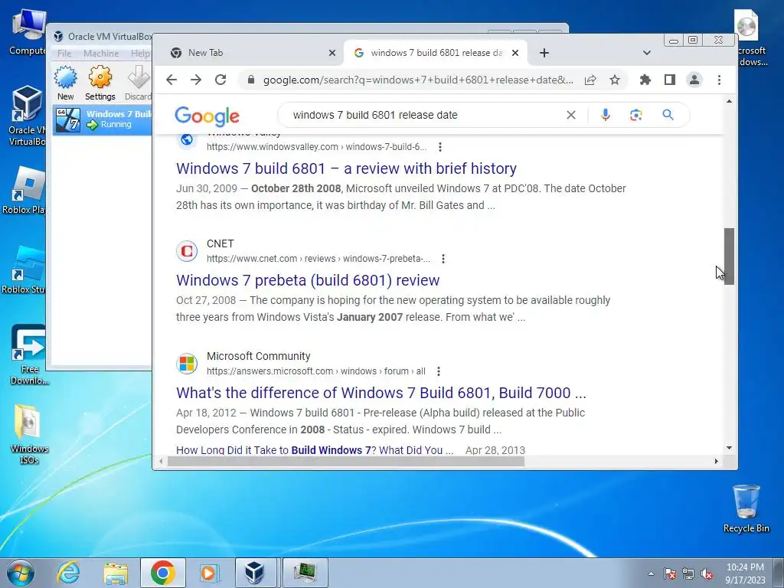This screenshot has width=784, height=588.
Task: Click the network tray icon
Action: tap(688, 573)
